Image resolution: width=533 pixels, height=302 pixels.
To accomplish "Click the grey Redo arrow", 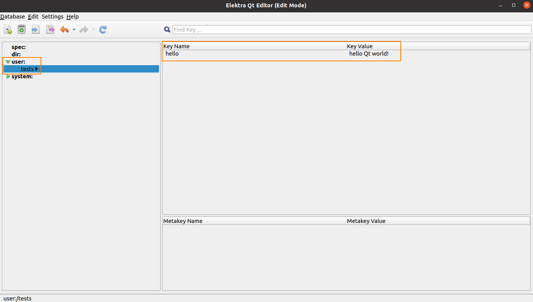I will pos(84,29).
